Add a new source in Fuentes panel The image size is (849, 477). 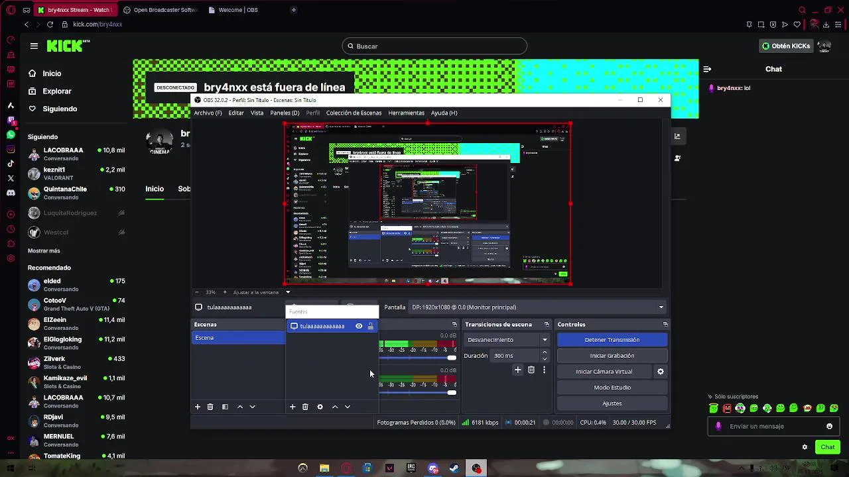(292, 407)
